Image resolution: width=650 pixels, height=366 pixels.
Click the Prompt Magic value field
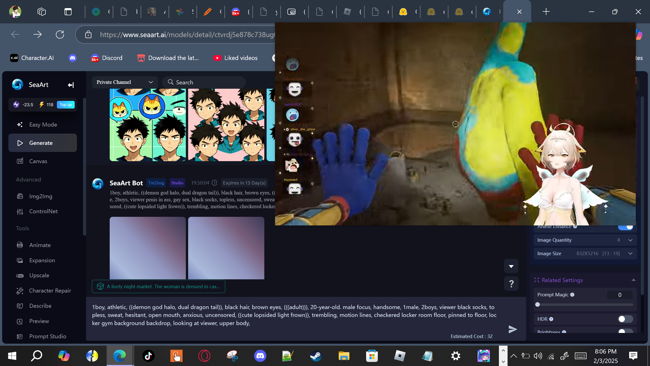pyautogui.click(x=620, y=295)
